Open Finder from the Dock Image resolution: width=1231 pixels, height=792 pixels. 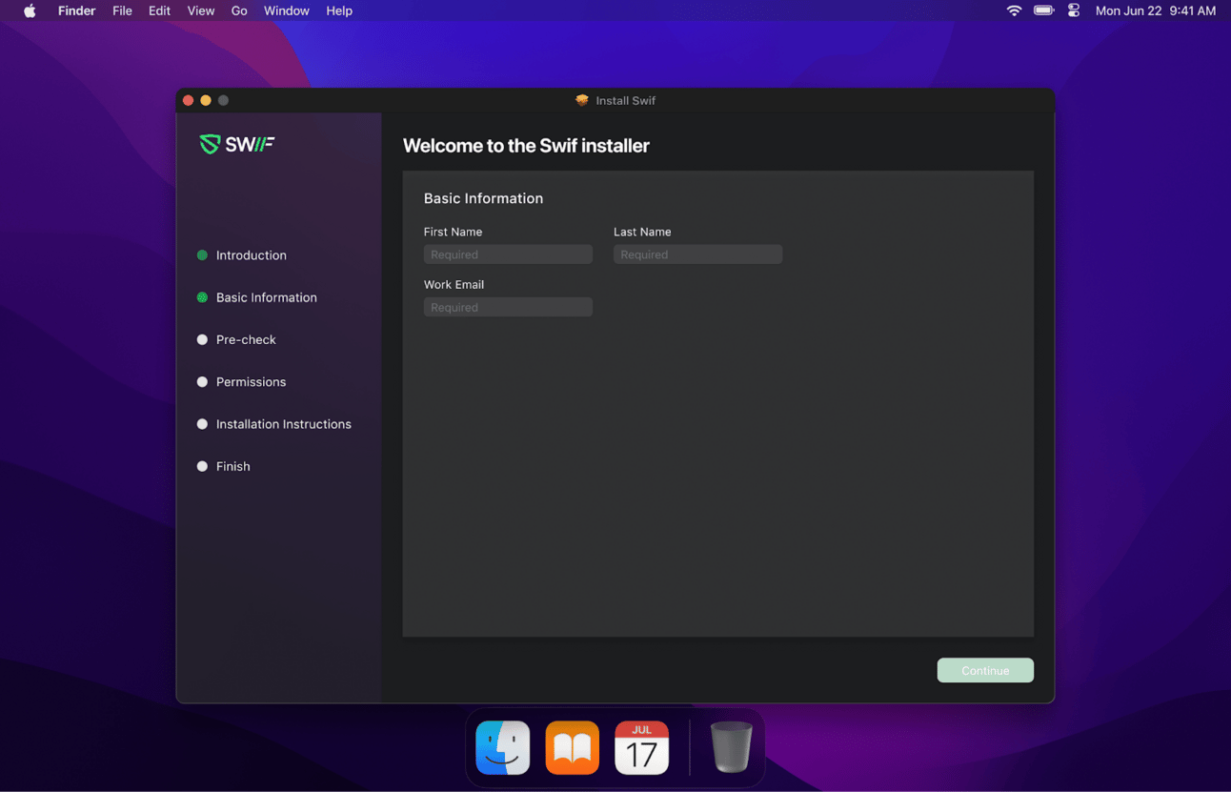tap(502, 747)
